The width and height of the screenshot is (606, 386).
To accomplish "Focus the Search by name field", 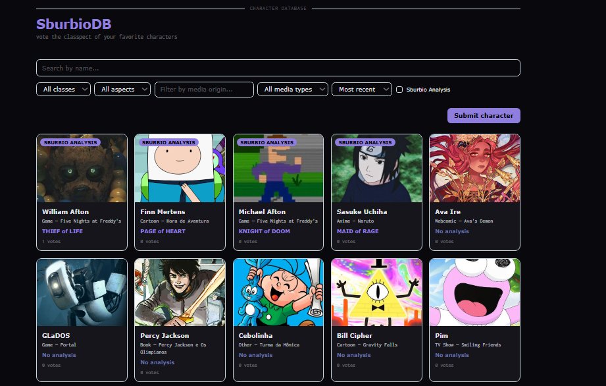I will (278, 68).
